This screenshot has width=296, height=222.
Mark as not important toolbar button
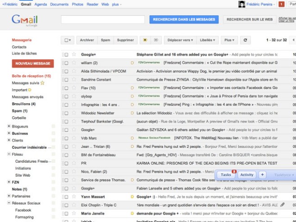[x=156, y=40]
